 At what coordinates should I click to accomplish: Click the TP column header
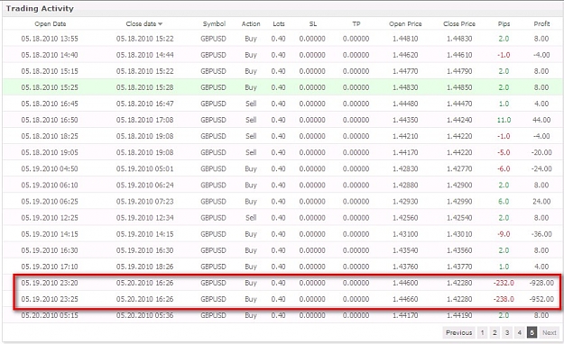[x=356, y=24]
